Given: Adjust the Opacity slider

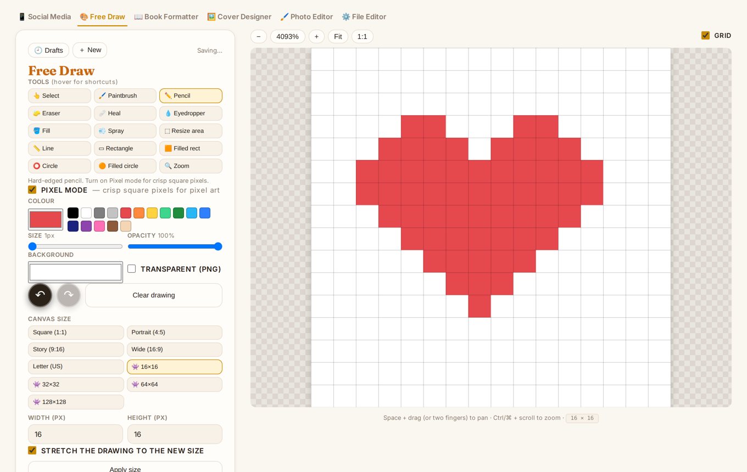Looking at the screenshot, I should [175, 246].
